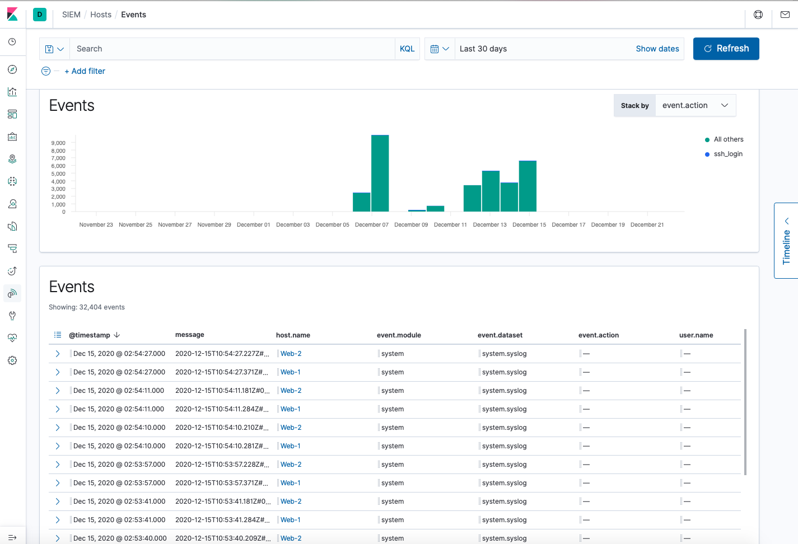Switch query language via KQL button

pos(407,49)
